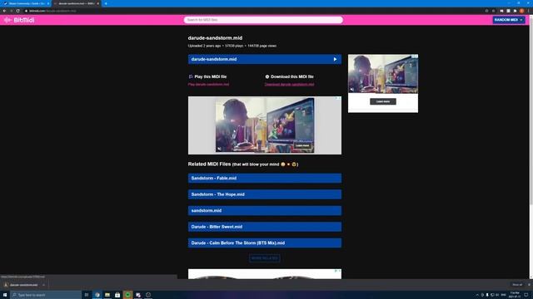Screen dimensions: 533x299
Task: Click the Type here to search box
Action: [x=46, y=295]
